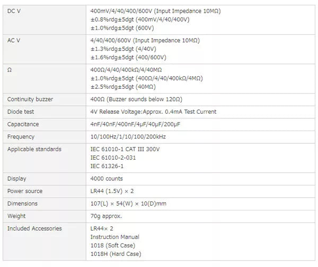Click the 1018H (Hard Case) text
The image size is (318, 267).
116,254
